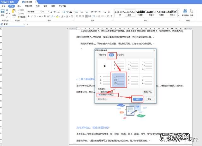
Task: Open the undo history dropdown arrow
Action: pyautogui.click(x=9, y=14)
